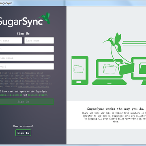
Task: Click the laptop device illustration
Action: click(109, 72)
